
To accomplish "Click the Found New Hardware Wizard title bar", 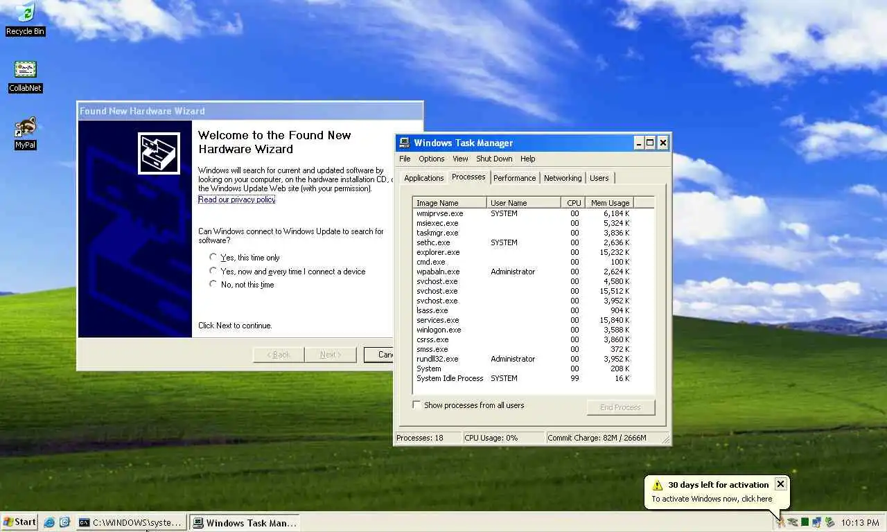I will tap(249, 111).
